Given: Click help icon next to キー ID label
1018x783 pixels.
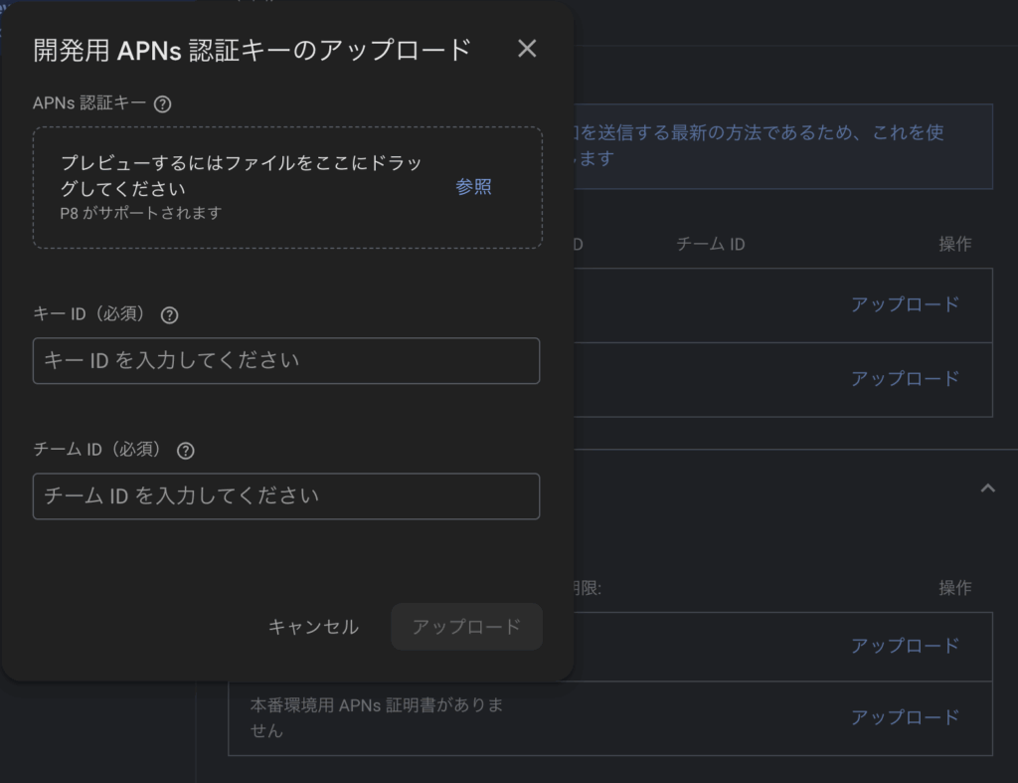Looking at the screenshot, I should tap(169, 314).
